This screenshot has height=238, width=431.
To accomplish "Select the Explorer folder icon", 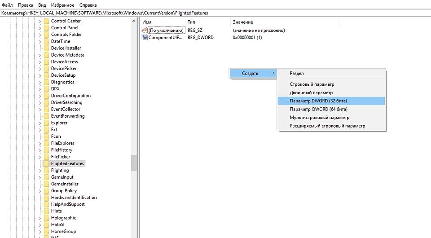I will point(46,123).
